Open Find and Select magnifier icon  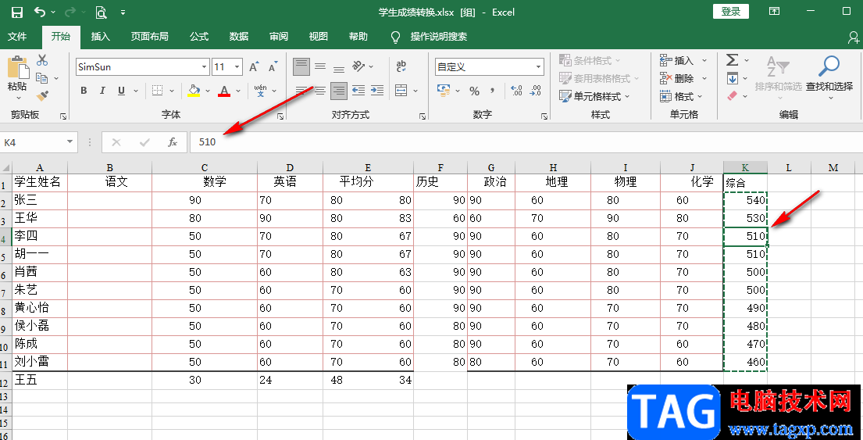[x=829, y=66]
